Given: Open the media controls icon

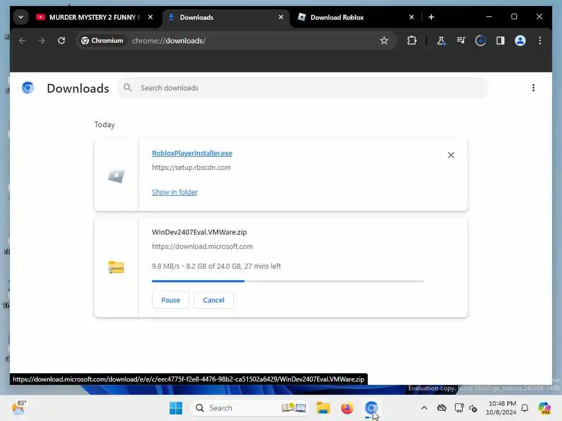Looking at the screenshot, I should [461, 41].
